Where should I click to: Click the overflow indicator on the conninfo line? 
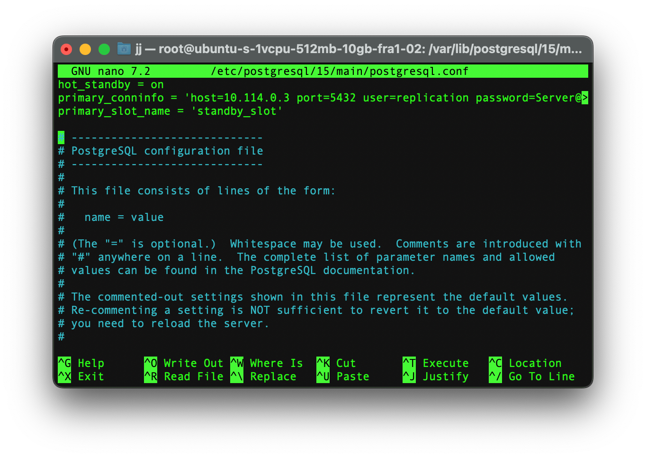[585, 98]
